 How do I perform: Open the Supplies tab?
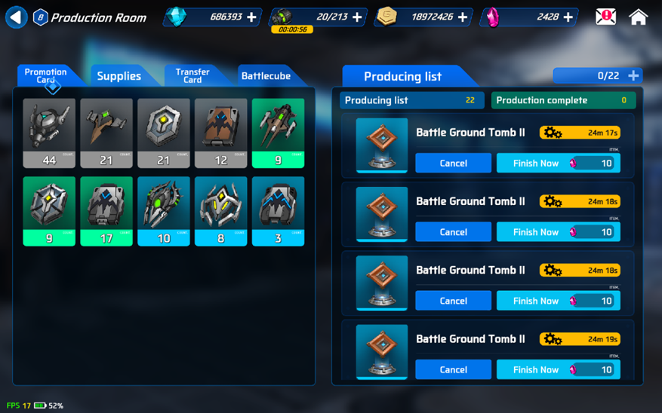119,76
